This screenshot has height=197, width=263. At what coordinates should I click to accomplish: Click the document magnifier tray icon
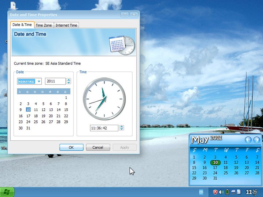[x=239, y=192]
